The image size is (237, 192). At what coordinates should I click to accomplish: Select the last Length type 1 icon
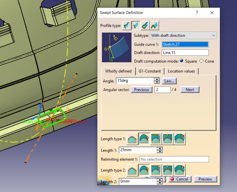coord(180,139)
